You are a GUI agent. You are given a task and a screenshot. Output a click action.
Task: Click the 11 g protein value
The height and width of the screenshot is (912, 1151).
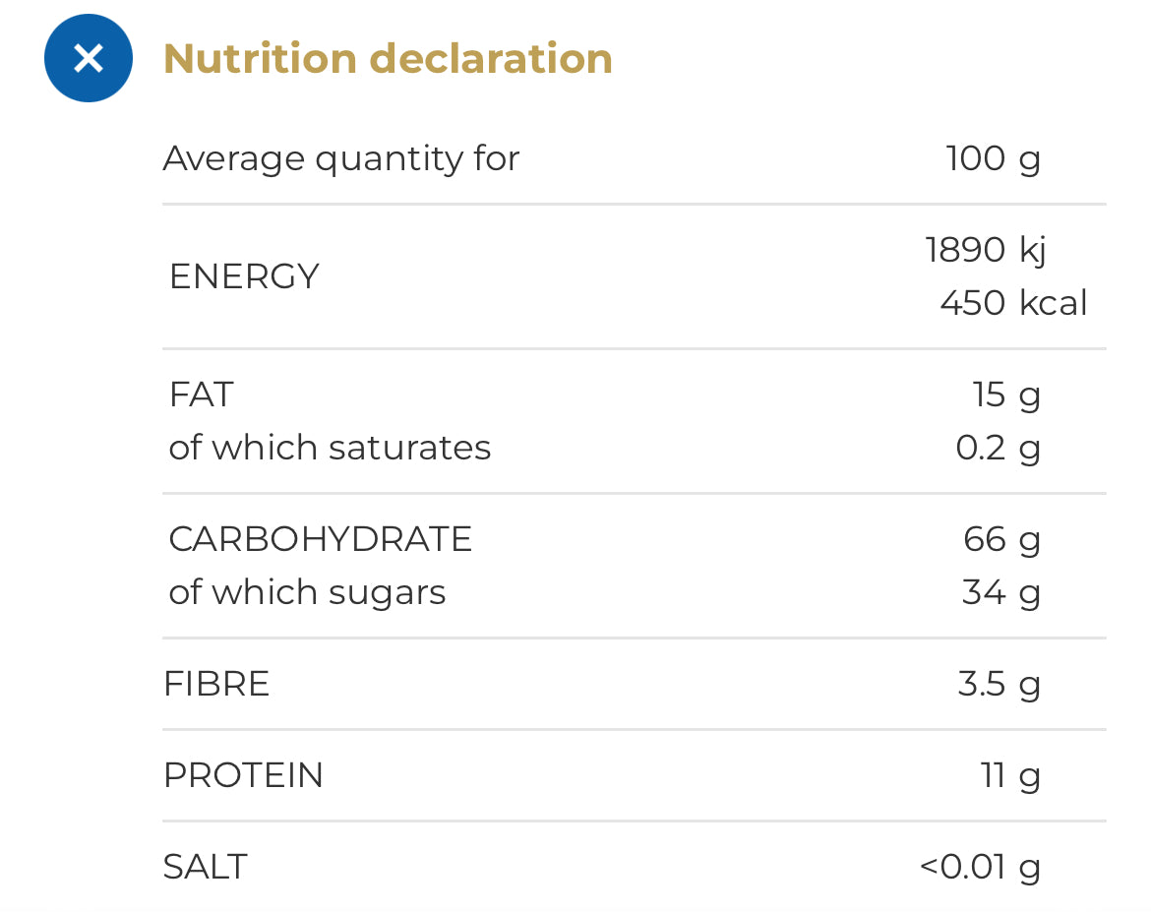click(1010, 776)
